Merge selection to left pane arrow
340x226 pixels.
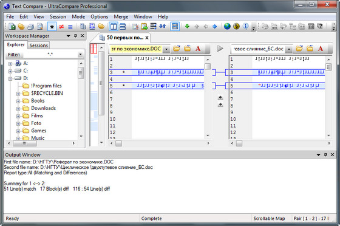coord(220,104)
